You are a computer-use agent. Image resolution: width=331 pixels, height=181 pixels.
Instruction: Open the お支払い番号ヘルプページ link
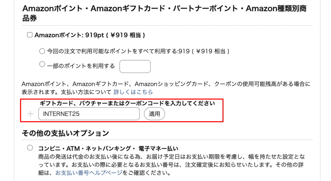tap(89, 172)
